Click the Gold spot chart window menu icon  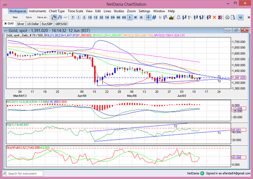(x=6, y=31)
